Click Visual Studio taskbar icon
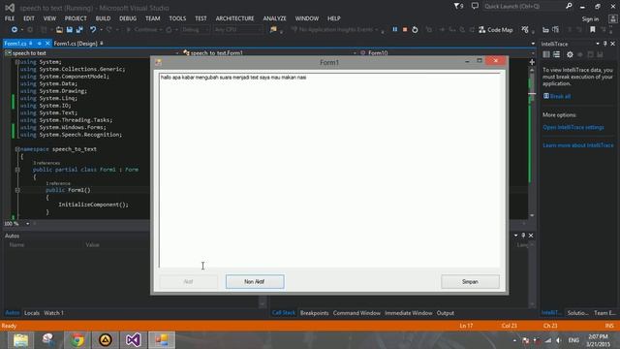The width and height of the screenshot is (620, 349). pos(134,340)
